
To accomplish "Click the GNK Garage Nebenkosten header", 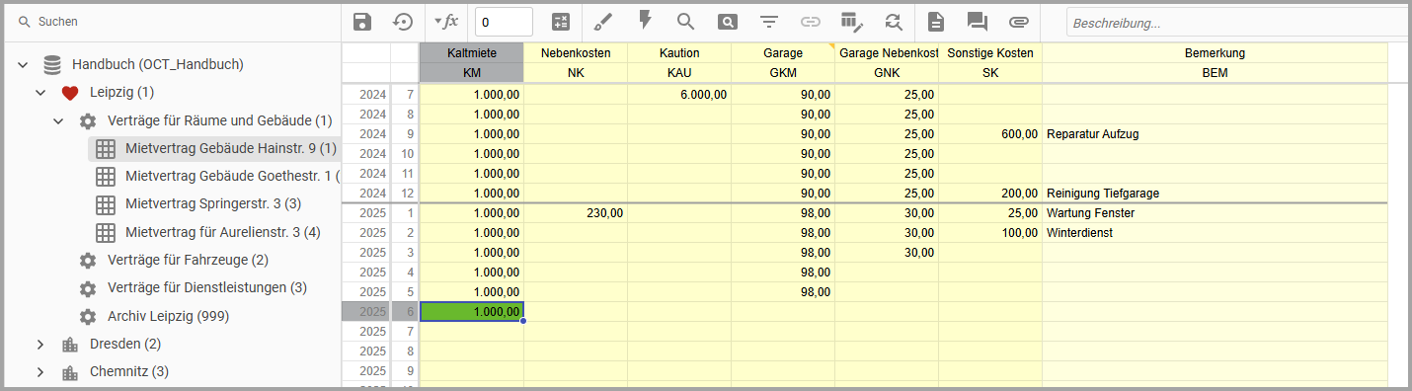I will 887,73.
